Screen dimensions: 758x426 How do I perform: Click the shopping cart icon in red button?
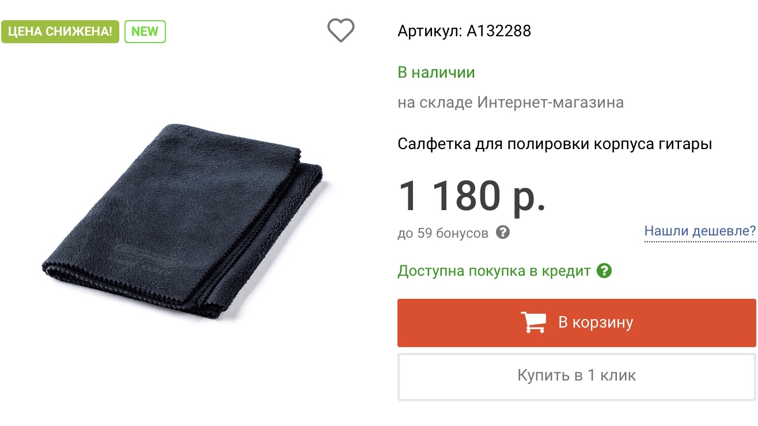point(533,322)
